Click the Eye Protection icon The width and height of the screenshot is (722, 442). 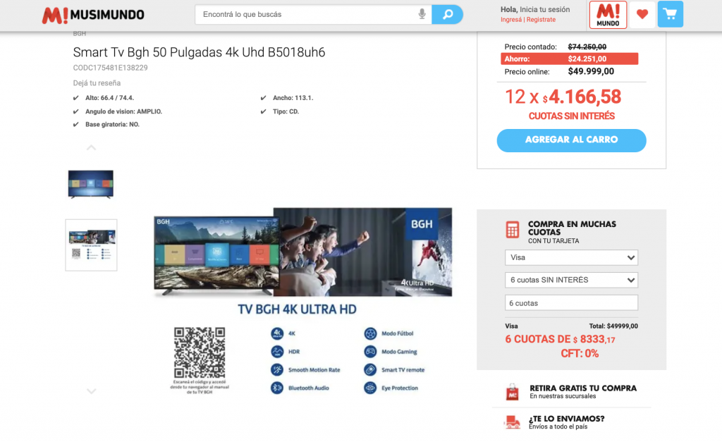pos(370,388)
